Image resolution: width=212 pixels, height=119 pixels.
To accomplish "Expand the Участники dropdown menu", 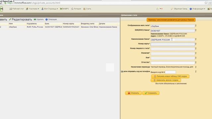I will tap(32, 9).
